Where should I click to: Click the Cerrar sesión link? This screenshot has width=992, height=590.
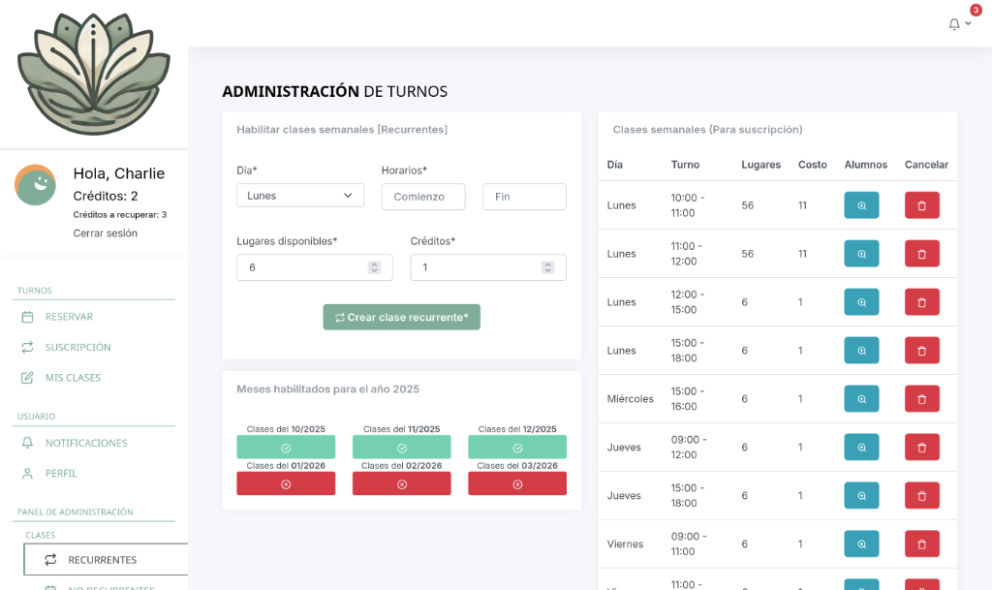pos(105,233)
